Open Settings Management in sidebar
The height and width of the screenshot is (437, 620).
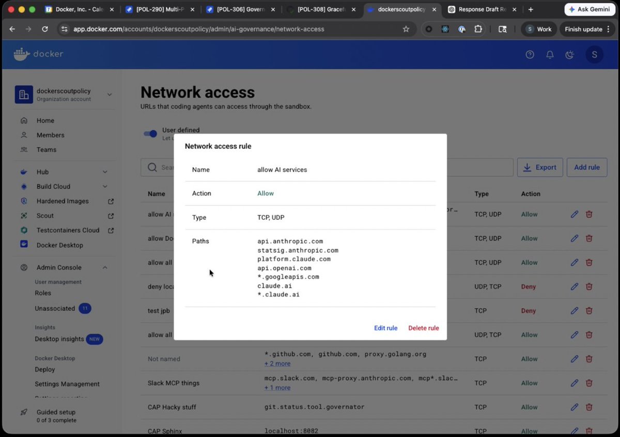click(67, 384)
